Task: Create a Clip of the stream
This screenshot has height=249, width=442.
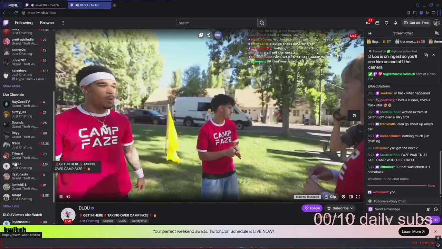Action: tap(330, 197)
